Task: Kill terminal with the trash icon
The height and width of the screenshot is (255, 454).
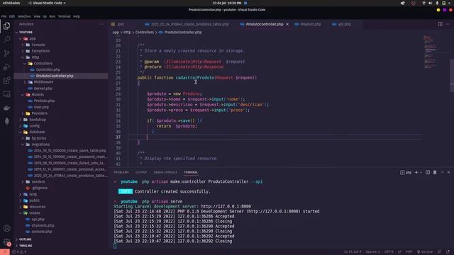Action: click(x=435, y=172)
